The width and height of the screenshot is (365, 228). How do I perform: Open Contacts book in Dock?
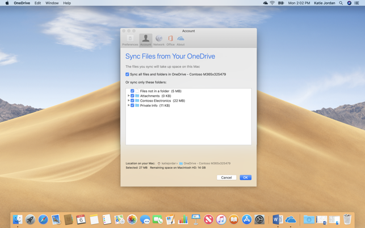(x=69, y=219)
